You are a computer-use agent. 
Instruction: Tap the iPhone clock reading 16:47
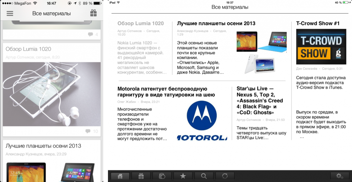(52, 3)
